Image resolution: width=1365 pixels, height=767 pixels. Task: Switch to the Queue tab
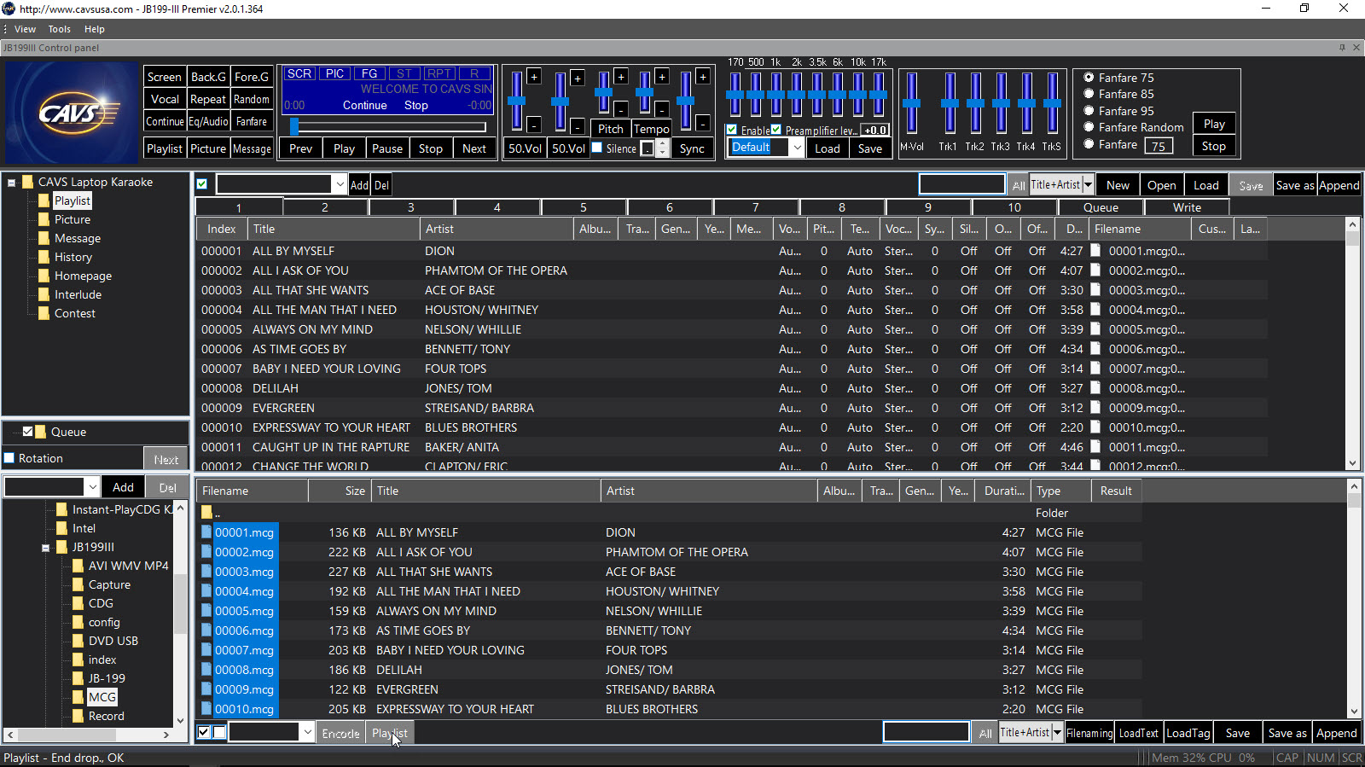coord(1101,207)
